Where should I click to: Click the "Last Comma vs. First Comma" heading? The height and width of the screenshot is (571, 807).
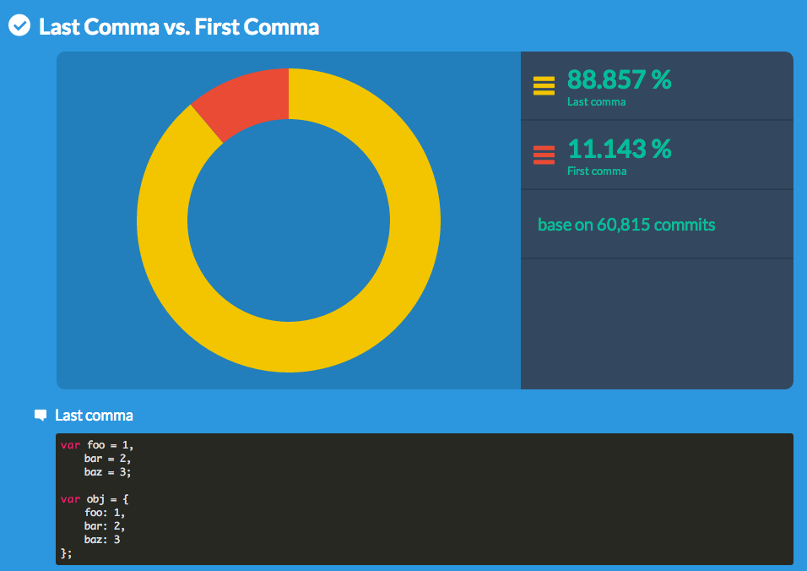(x=179, y=27)
